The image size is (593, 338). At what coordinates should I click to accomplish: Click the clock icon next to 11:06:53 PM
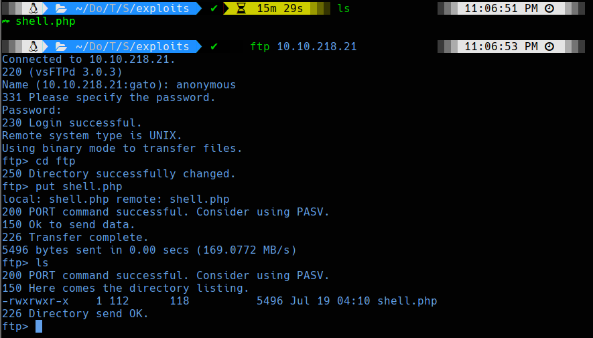(549, 46)
